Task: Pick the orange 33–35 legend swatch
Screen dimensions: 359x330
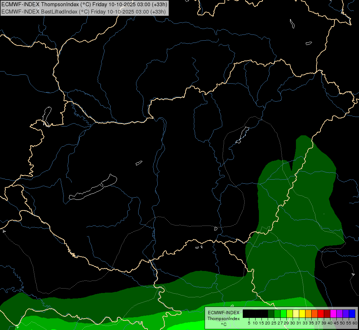Action: (x=308, y=313)
